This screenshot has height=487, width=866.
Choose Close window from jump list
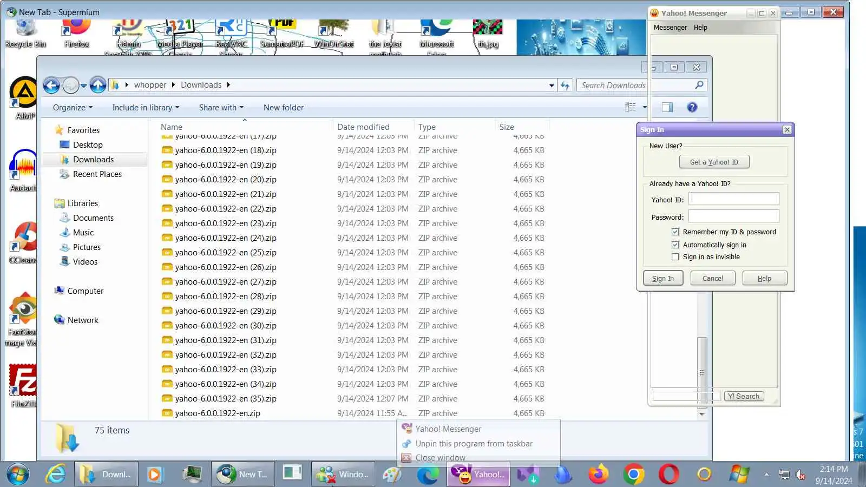[x=478, y=458]
